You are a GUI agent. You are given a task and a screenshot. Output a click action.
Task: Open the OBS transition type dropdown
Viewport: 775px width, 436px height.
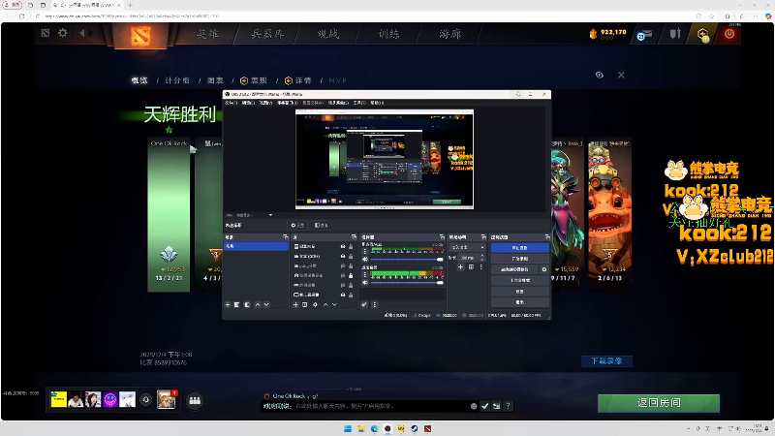(467, 247)
